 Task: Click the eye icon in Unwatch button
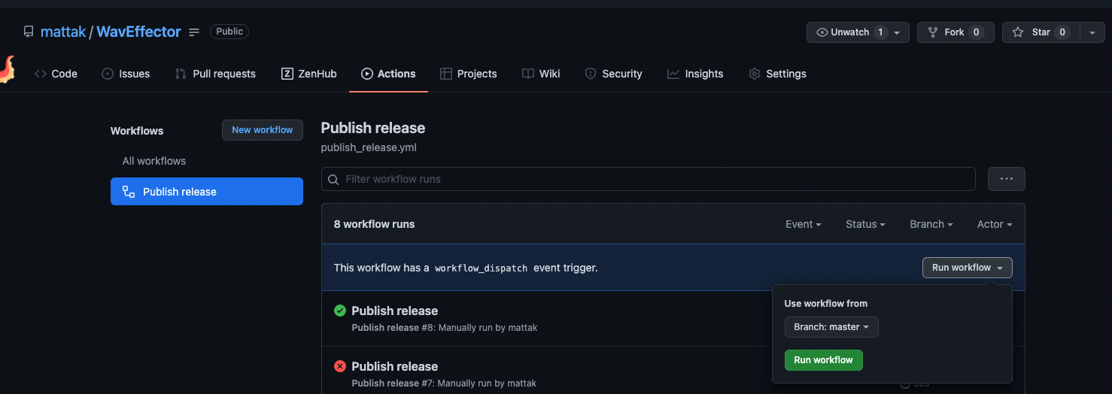[822, 32]
